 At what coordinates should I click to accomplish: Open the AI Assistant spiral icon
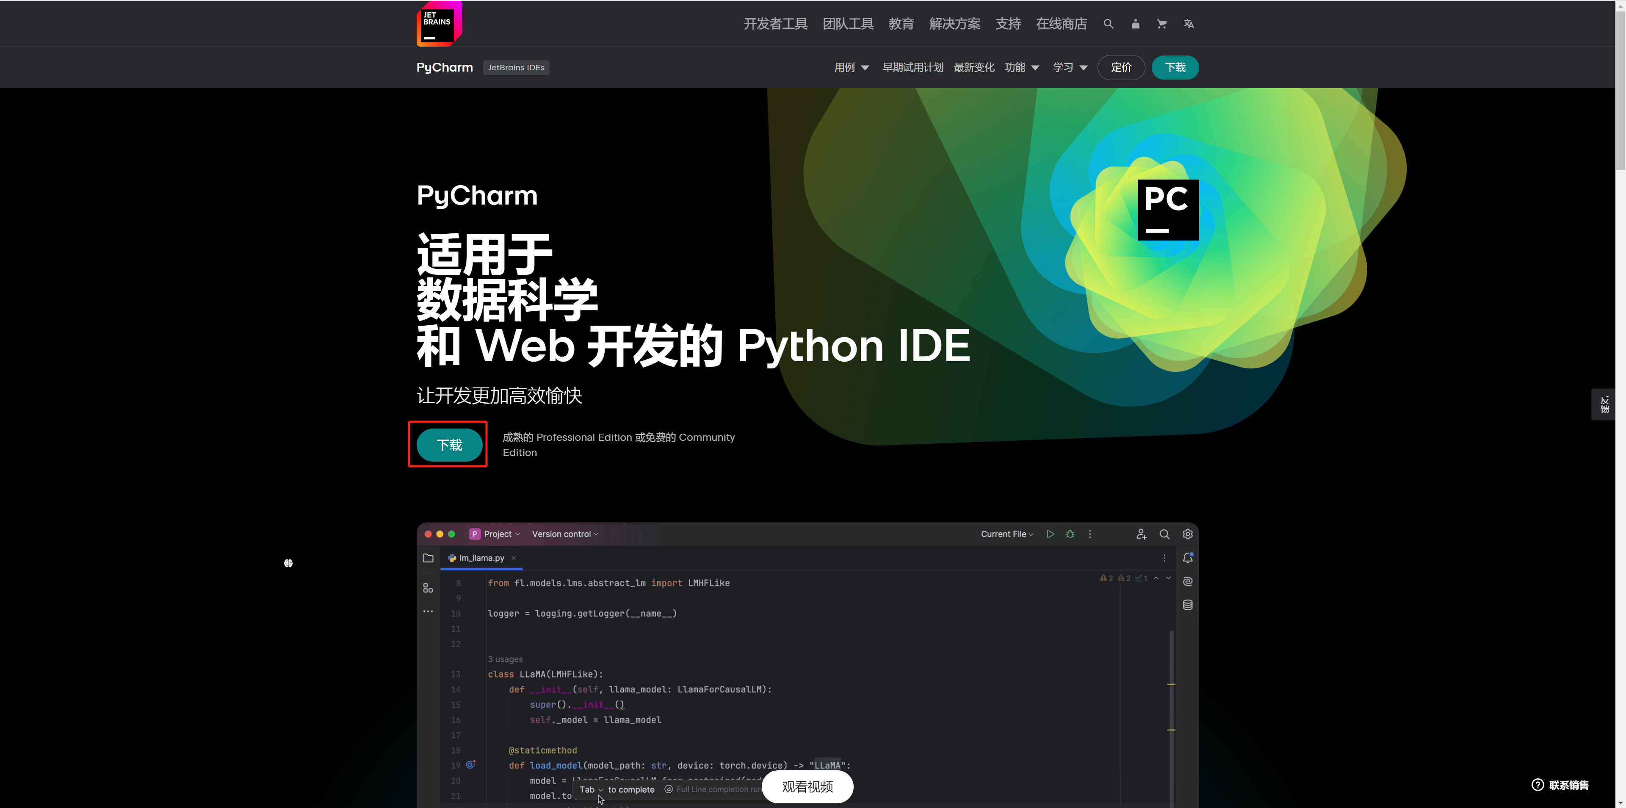pyautogui.click(x=1187, y=581)
